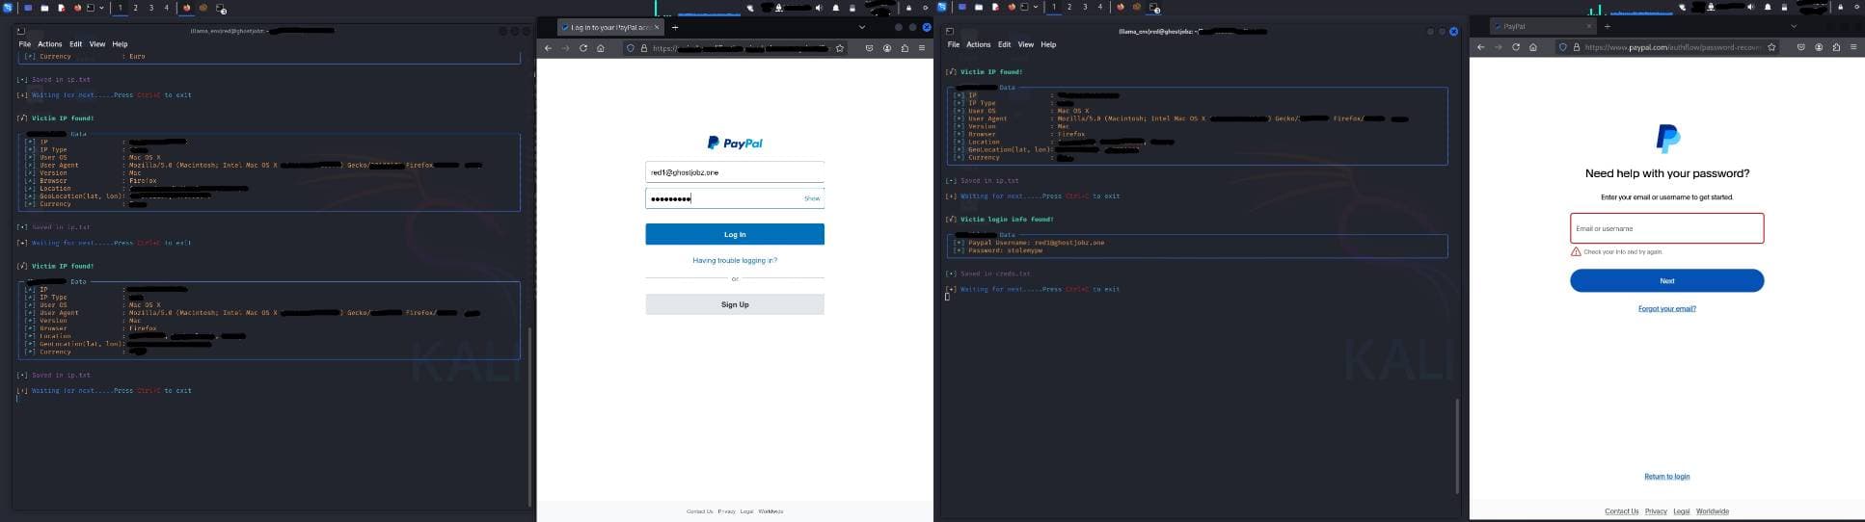
Task: Bookmark the page with star in PayPal login browser
Action: (x=839, y=48)
